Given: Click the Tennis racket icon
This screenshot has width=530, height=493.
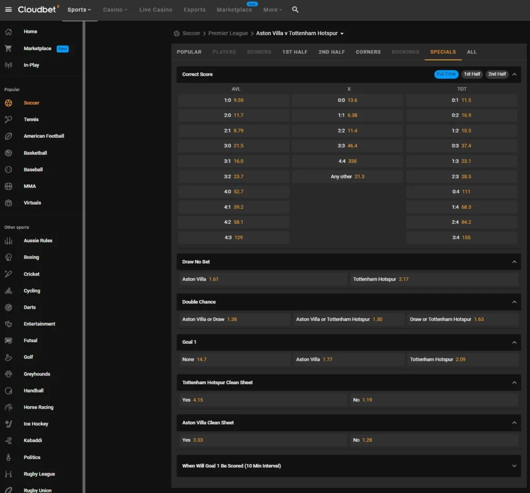Looking at the screenshot, I should click(8, 119).
